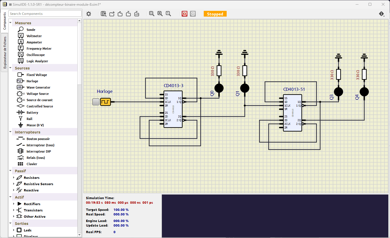Image resolution: width=390 pixels, height=238 pixels.
Task: Switch to the Explorateur de fichiers tab
Action: pos(4,53)
